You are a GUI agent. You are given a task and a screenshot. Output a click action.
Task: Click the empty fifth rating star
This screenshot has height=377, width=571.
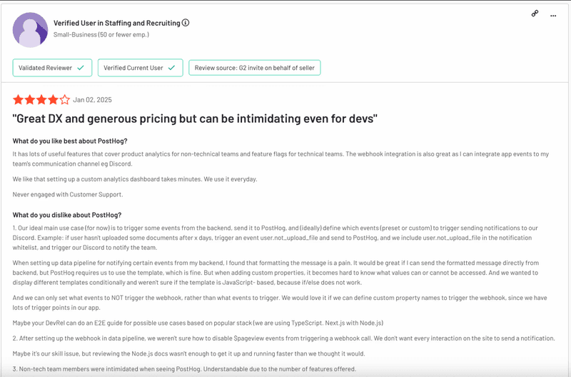click(x=65, y=100)
